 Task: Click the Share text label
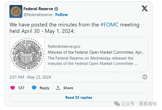68,88
